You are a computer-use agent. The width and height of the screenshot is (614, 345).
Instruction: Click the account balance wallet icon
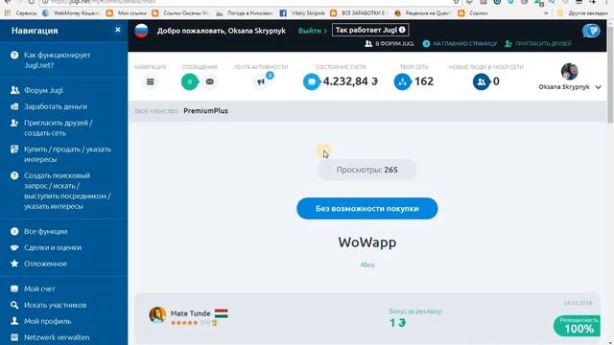click(x=312, y=81)
